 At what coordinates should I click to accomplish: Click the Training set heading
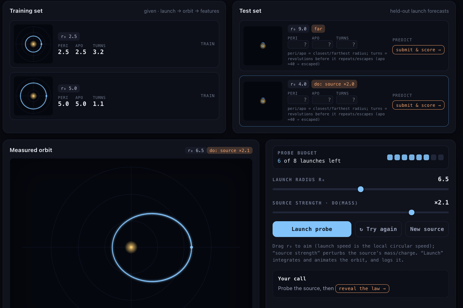[x=26, y=11]
